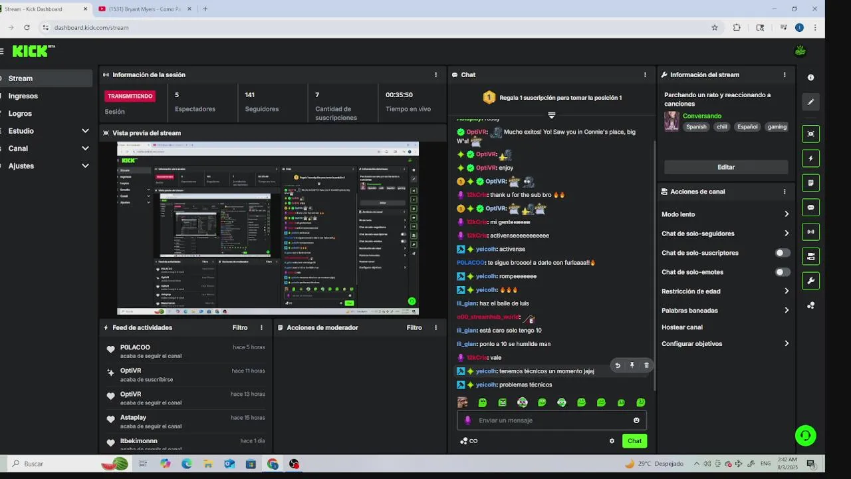The width and height of the screenshot is (851, 479).
Task: Click Filtro in Acciones de moderador
Action: click(x=414, y=327)
